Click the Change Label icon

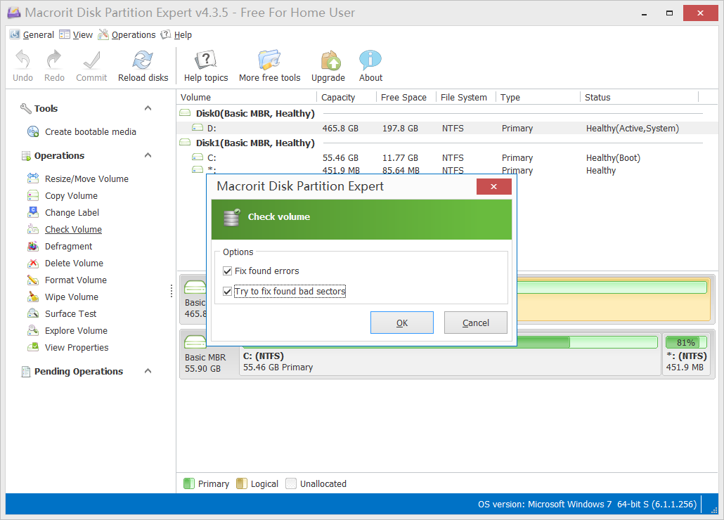[x=33, y=212]
